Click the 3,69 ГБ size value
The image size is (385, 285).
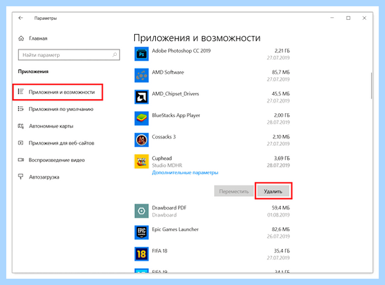click(282, 158)
